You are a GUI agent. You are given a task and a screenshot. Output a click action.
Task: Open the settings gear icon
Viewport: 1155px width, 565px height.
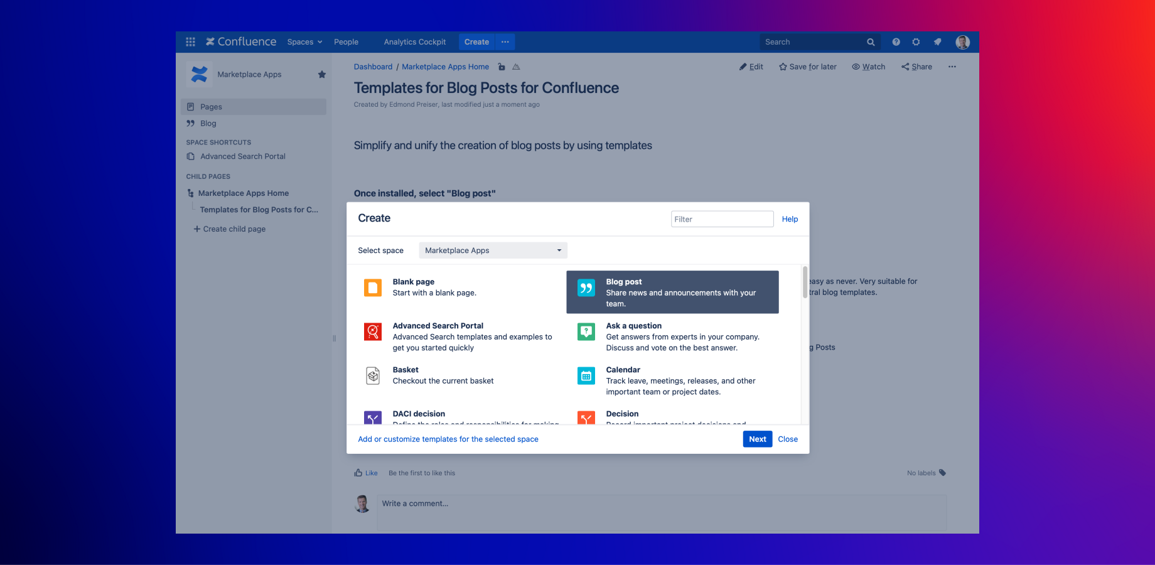[916, 42]
